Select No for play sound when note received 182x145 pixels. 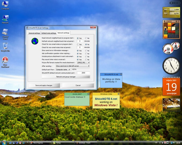point(86,60)
